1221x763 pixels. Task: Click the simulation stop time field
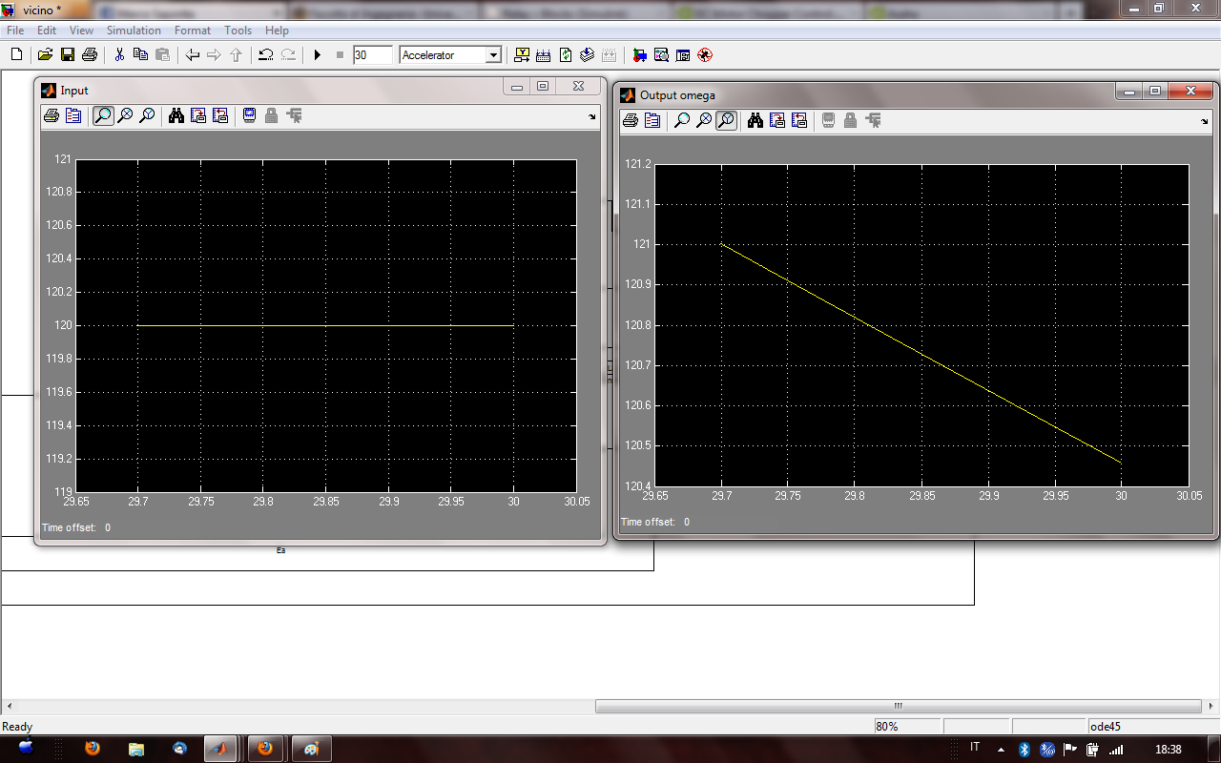[372, 55]
